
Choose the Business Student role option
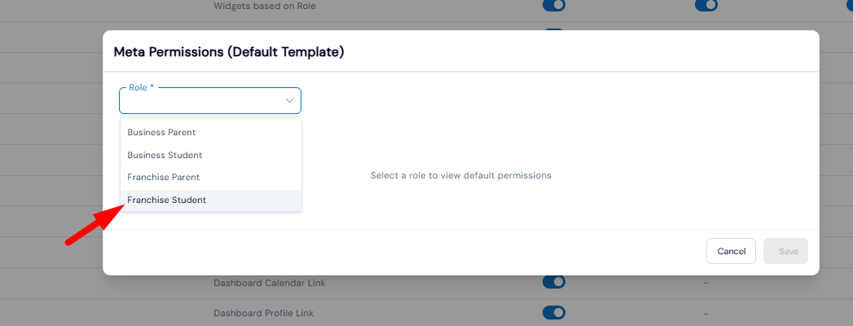[x=165, y=155]
